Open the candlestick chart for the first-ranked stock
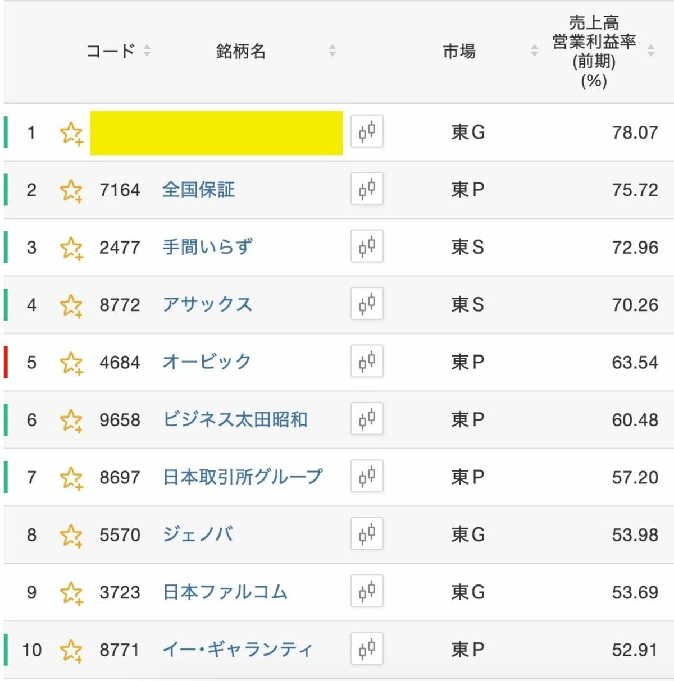This screenshot has width=674, height=681. pos(366,131)
